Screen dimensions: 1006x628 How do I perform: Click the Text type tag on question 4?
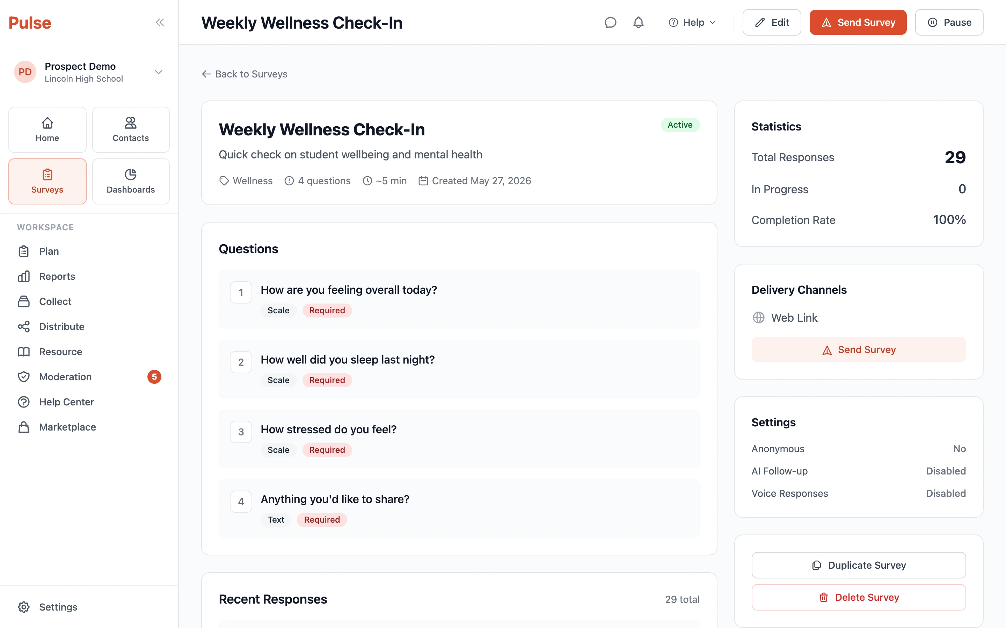[276, 519]
